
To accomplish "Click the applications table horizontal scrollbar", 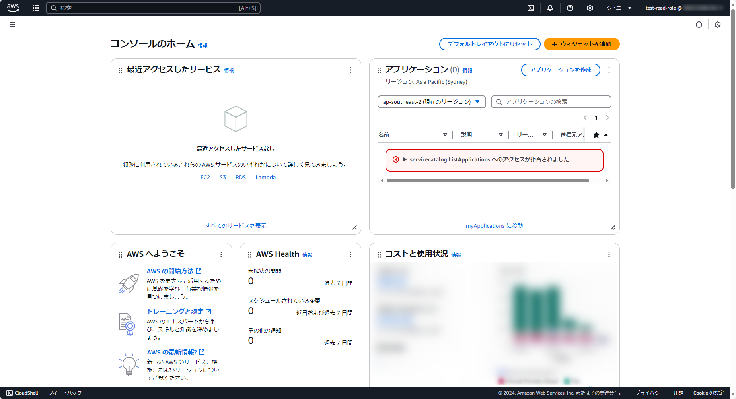I will (x=488, y=181).
